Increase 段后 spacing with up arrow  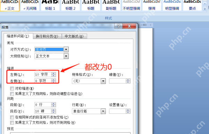[x=53, y=110]
